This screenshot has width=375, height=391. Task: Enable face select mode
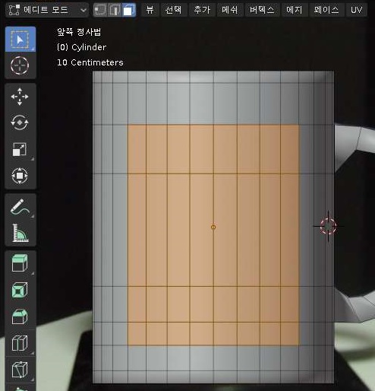pyautogui.click(x=129, y=10)
